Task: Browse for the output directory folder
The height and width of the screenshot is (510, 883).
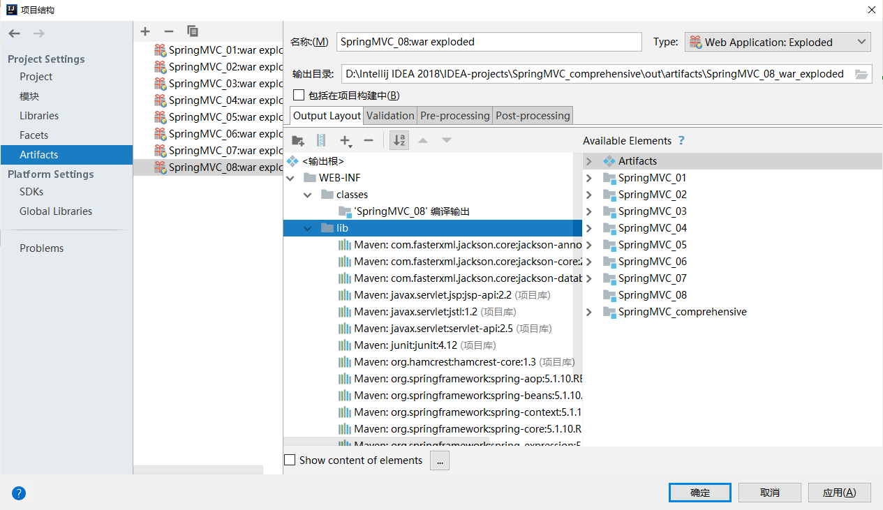Action: (861, 74)
